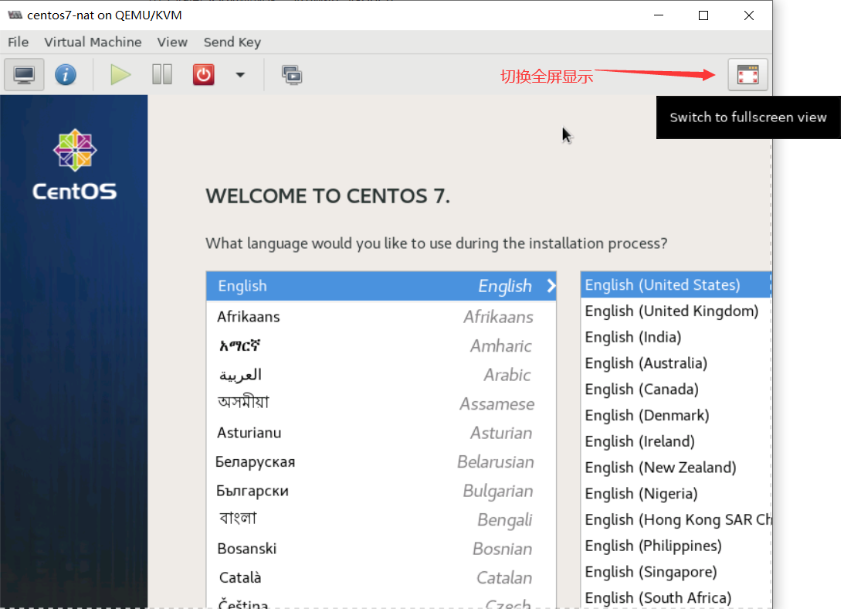Select Bosanski language
This screenshot has width=844, height=609.
pyautogui.click(x=381, y=549)
